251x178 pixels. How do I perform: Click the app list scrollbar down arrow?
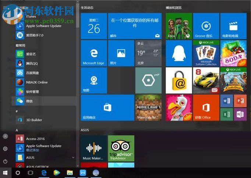click(x=78, y=166)
